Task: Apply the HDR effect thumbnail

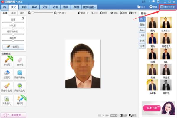Action: [x=166, y=54]
